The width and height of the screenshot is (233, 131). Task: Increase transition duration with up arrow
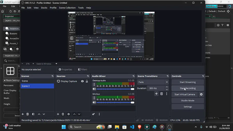point(167,87)
